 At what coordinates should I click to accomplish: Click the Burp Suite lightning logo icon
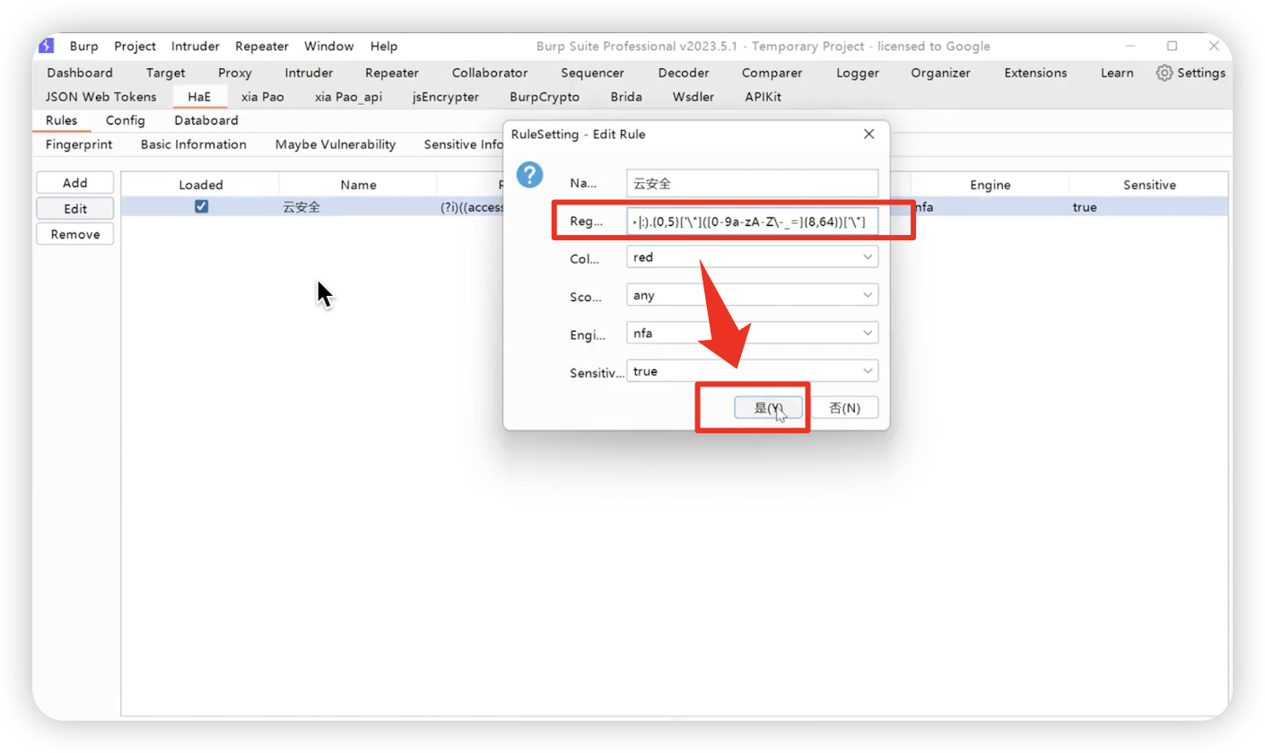tap(47, 46)
